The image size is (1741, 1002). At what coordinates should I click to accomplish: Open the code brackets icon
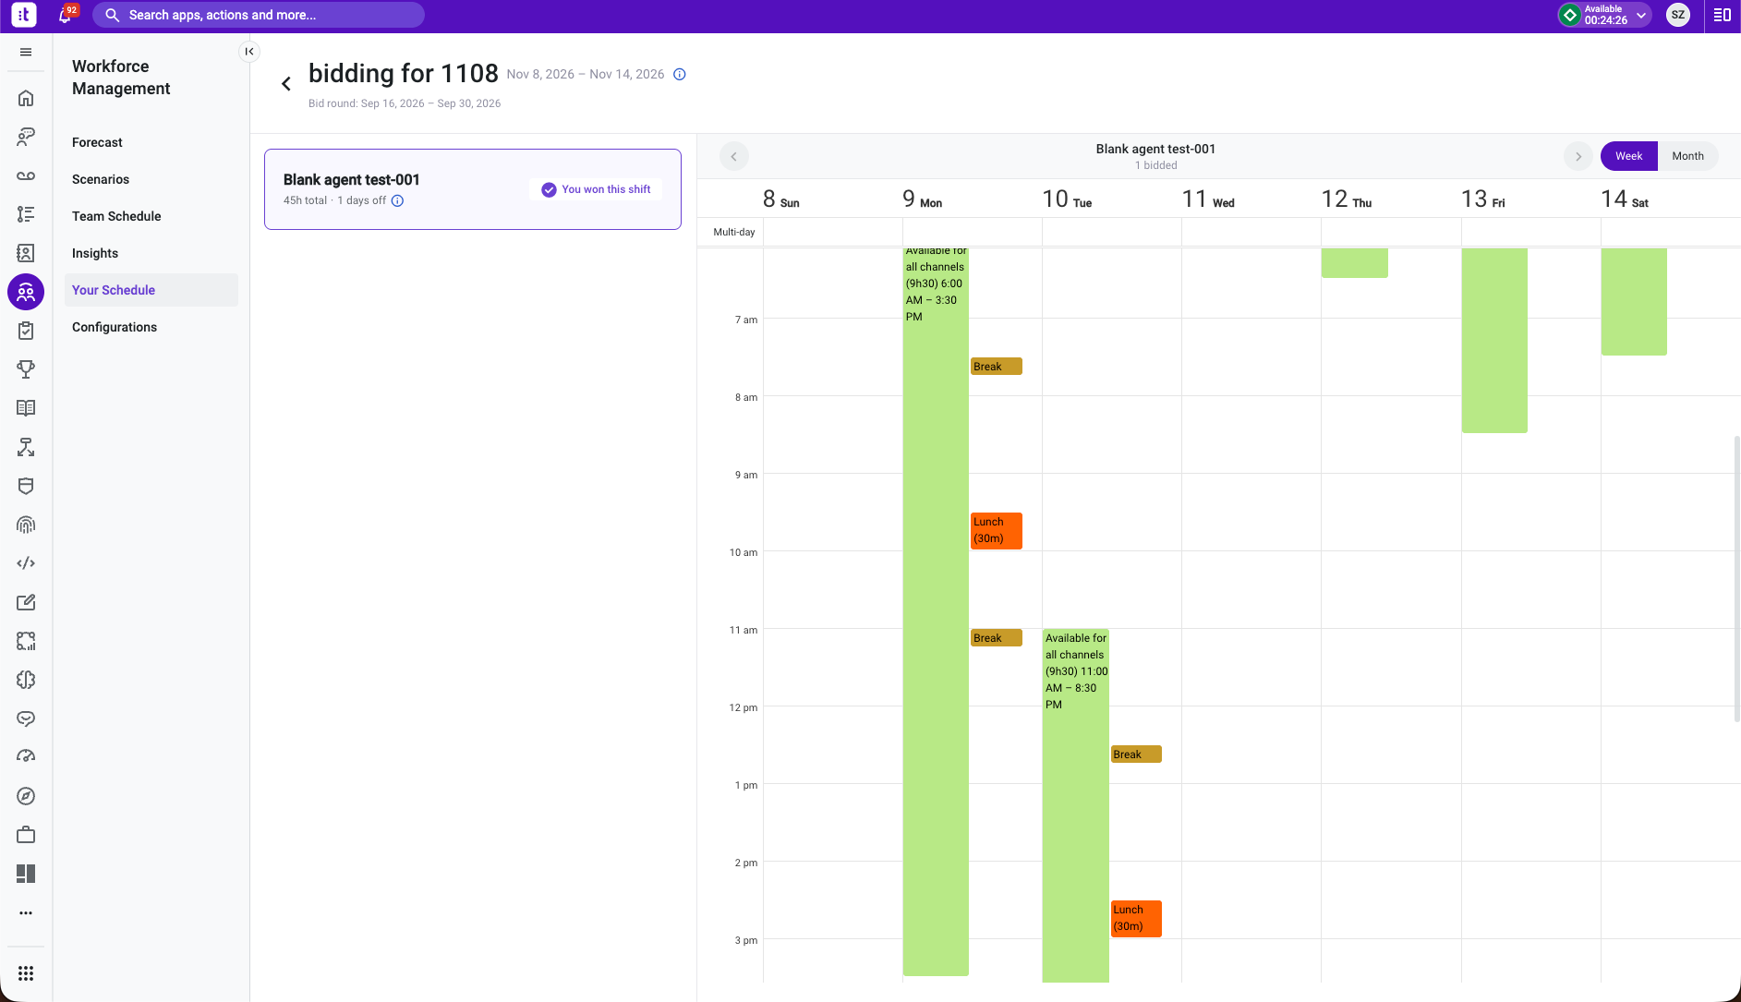coord(26,563)
